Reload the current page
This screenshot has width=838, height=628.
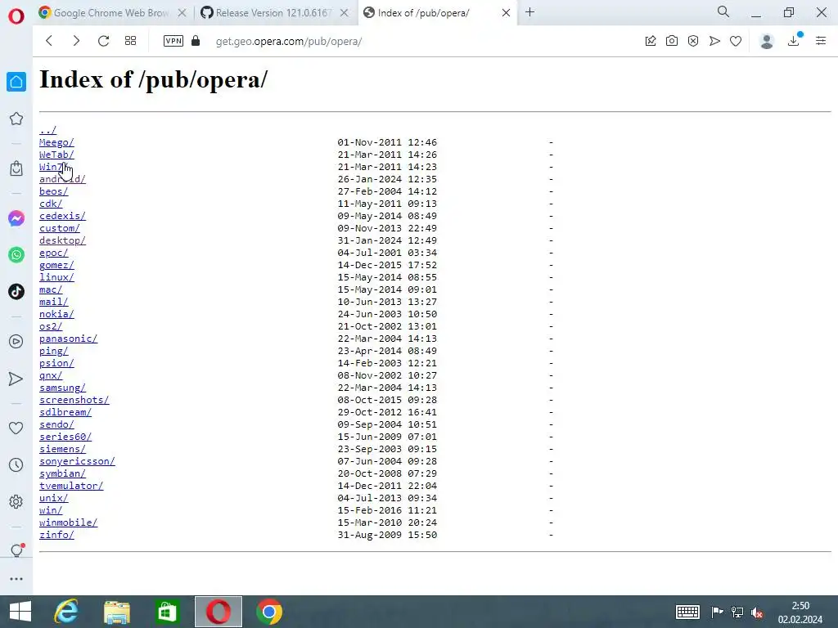[x=103, y=41]
